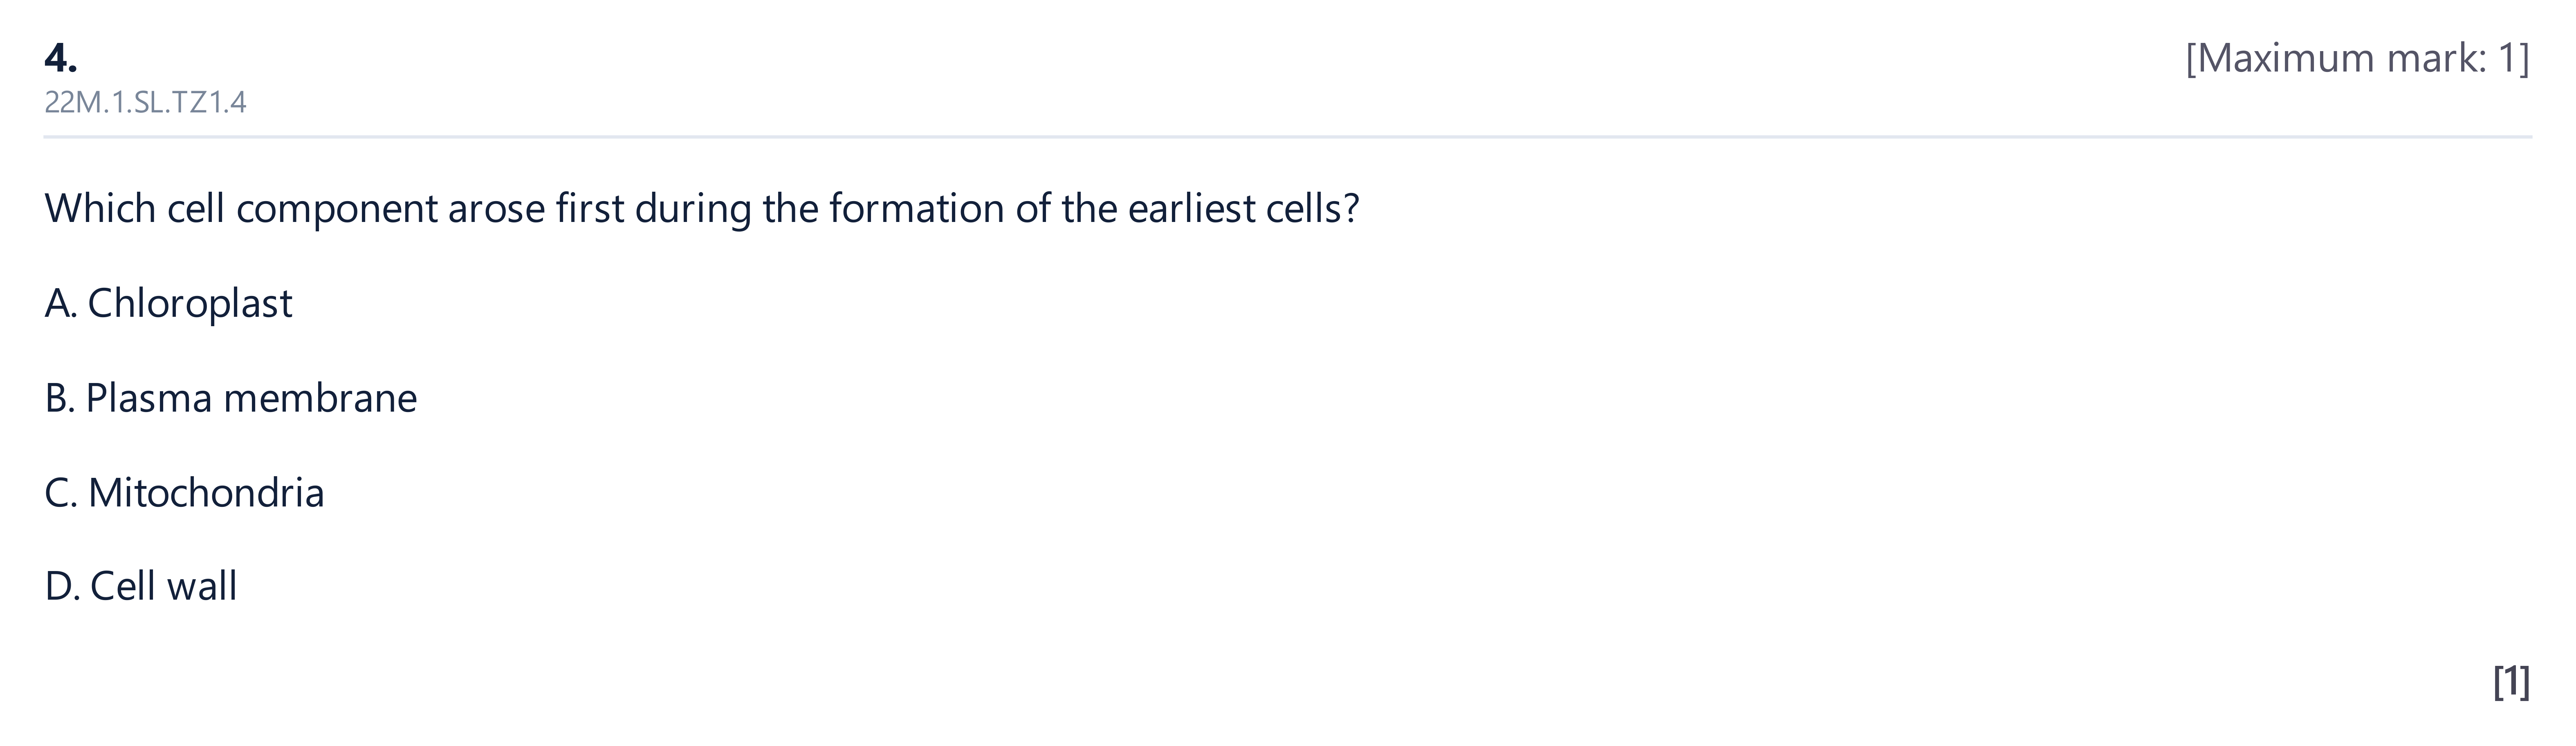
Task: Click the question text about earliest cells
Action: click(x=702, y=208)
